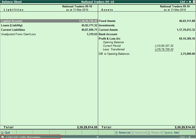The image size is (196, 139).
Task: Select the Bank Account row
Action: [x=147, y=34]
